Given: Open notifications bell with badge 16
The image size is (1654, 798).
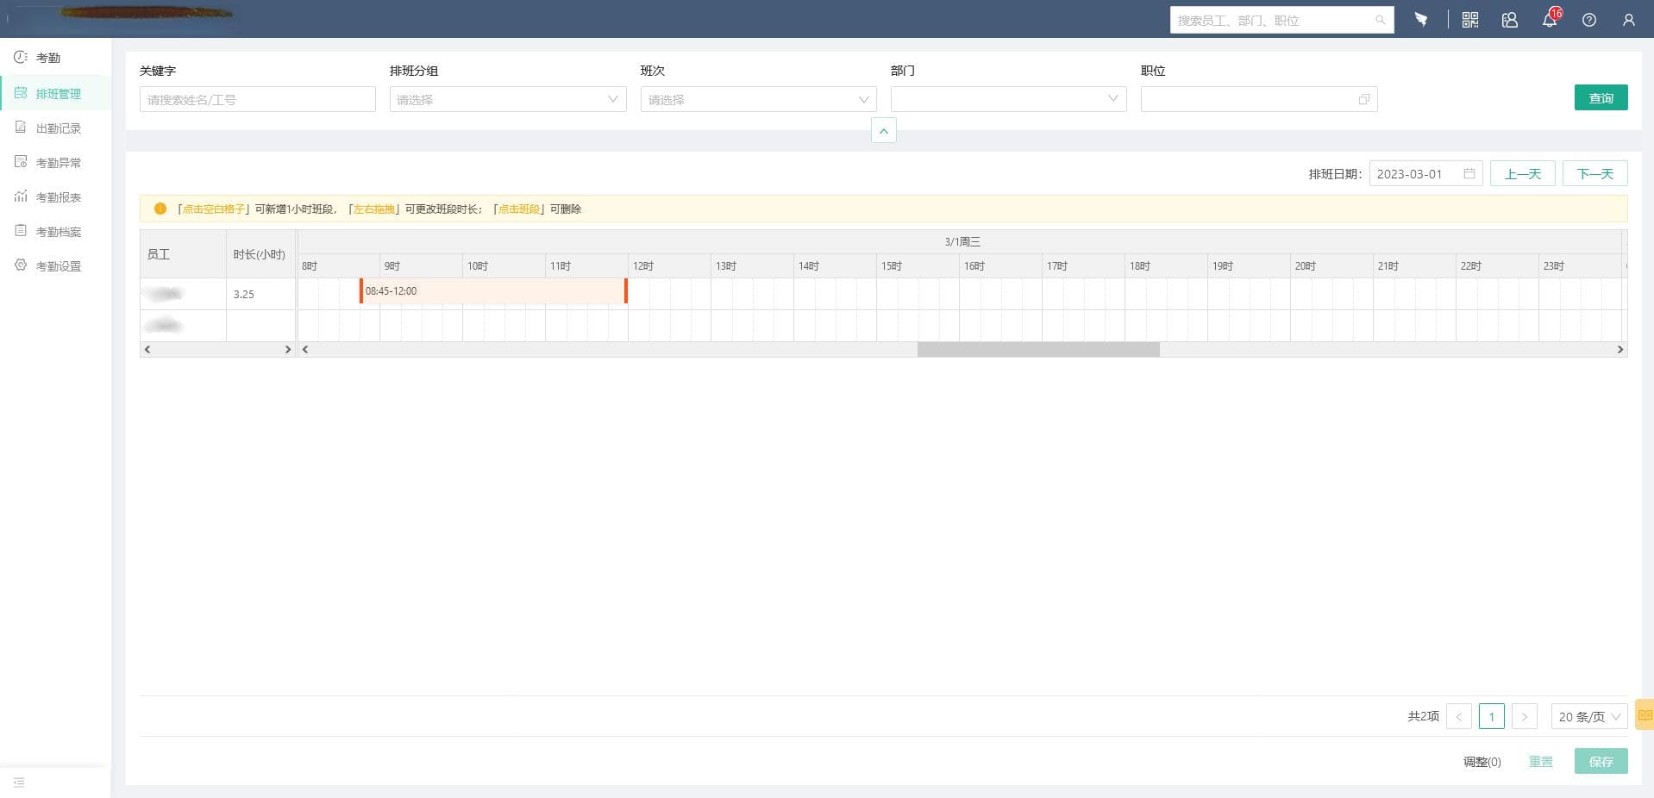Looking at the screenshot, I should (x=1550, y=19).
